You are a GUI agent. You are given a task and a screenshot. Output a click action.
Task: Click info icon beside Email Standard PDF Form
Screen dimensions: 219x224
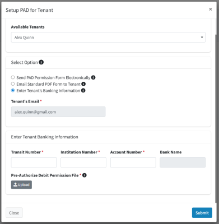coord(83,84)
